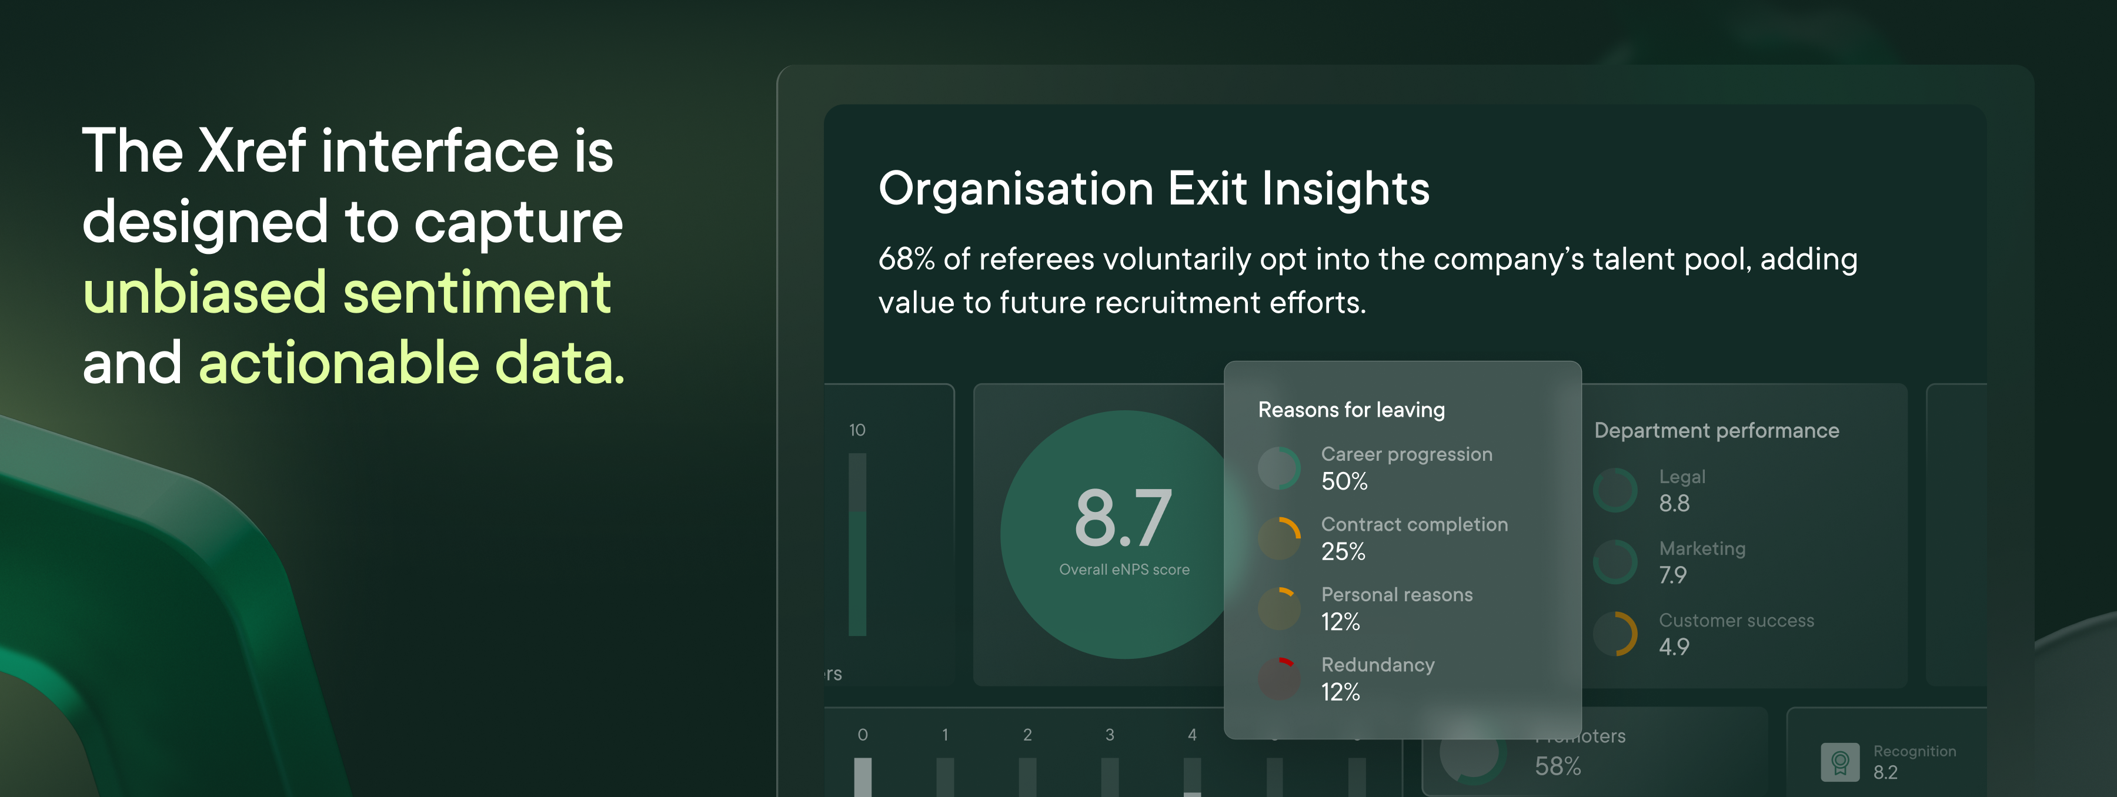Click the Redundancy red donut icon

click(x=1279, y=679)
